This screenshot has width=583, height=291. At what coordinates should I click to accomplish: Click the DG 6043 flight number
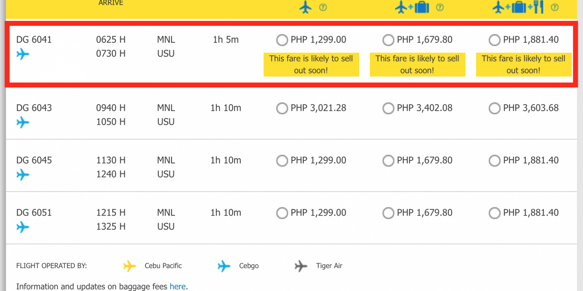point(34,108)
